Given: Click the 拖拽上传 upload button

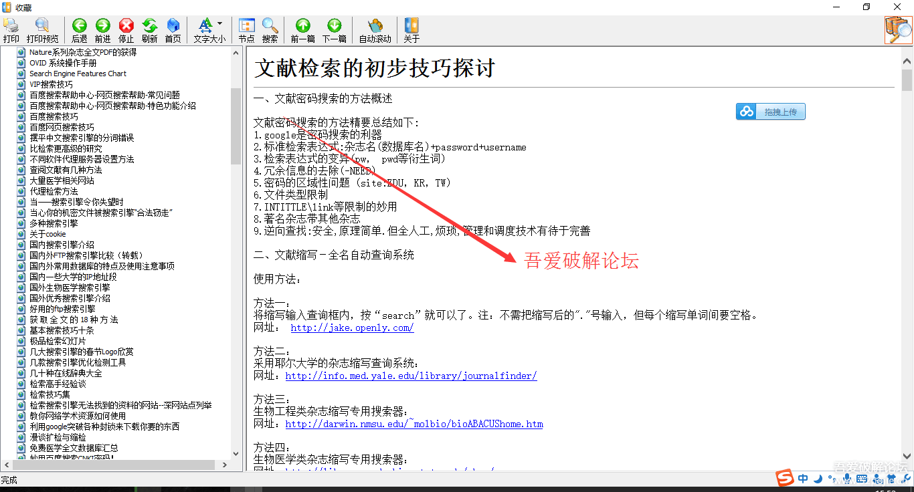Looking at the screenshot, I should 771,112.
